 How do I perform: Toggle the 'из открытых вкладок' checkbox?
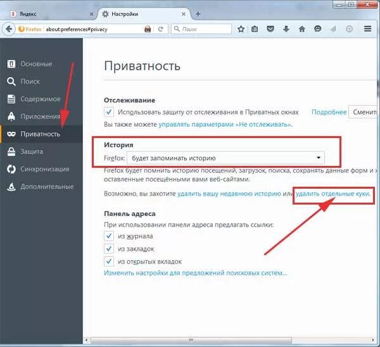109,262
